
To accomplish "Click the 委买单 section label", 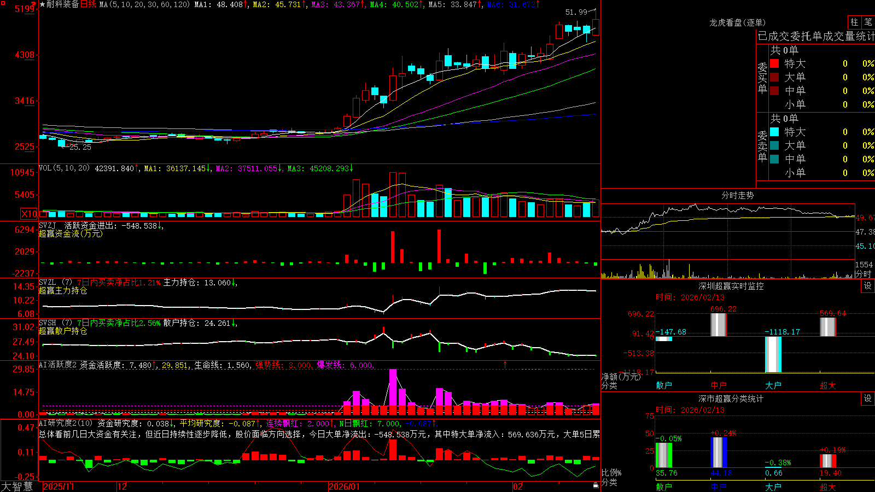I will point(762,78).
